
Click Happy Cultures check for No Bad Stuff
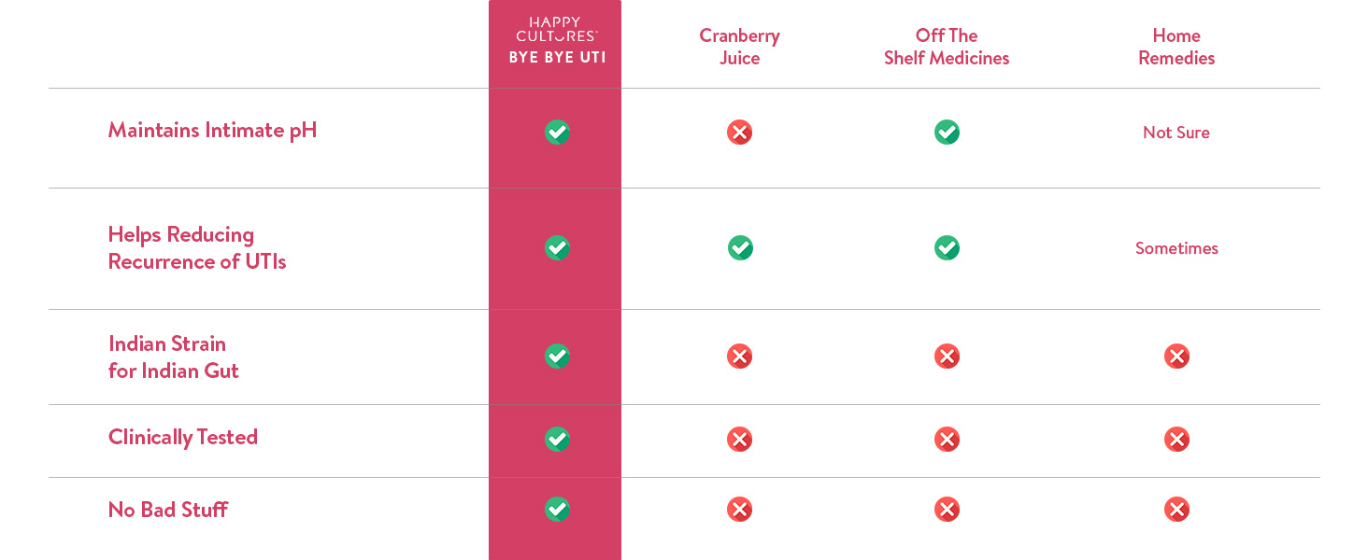pos(557,509)
